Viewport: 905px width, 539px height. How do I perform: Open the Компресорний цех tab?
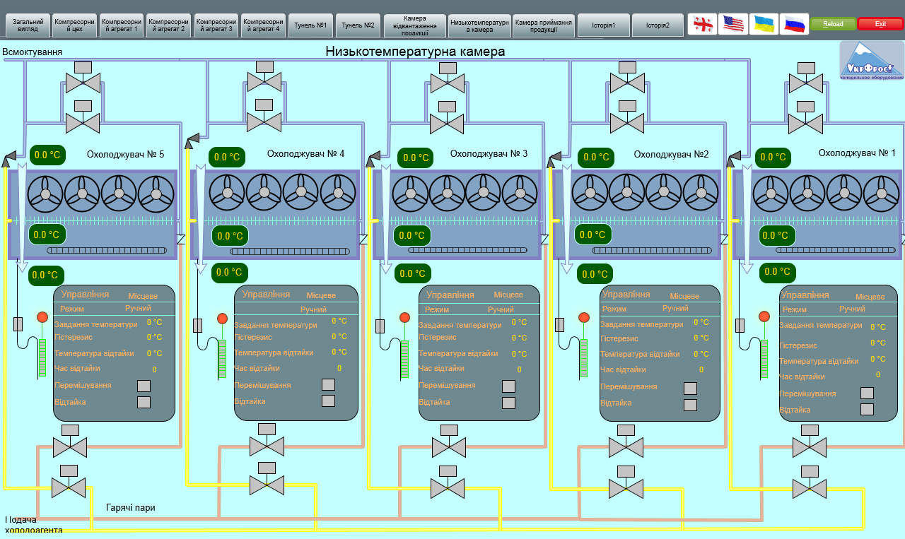[74, 25]
